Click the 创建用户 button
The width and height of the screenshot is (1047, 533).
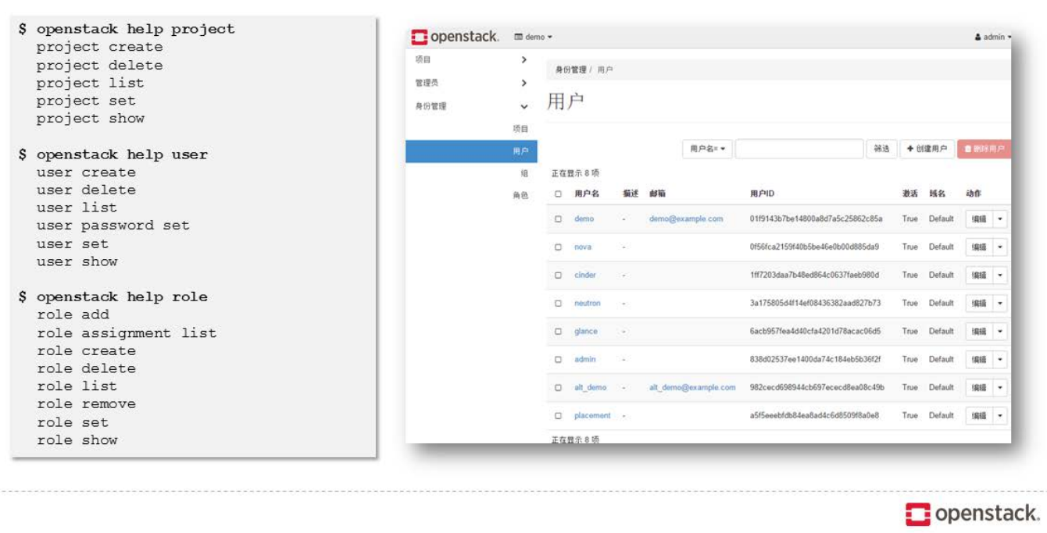pyautogui.click(x=927, y=149)
